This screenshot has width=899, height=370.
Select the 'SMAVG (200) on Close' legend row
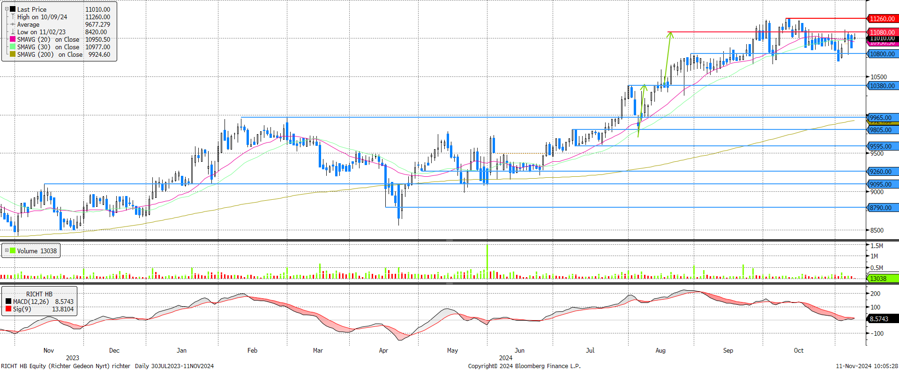(60, 54)
